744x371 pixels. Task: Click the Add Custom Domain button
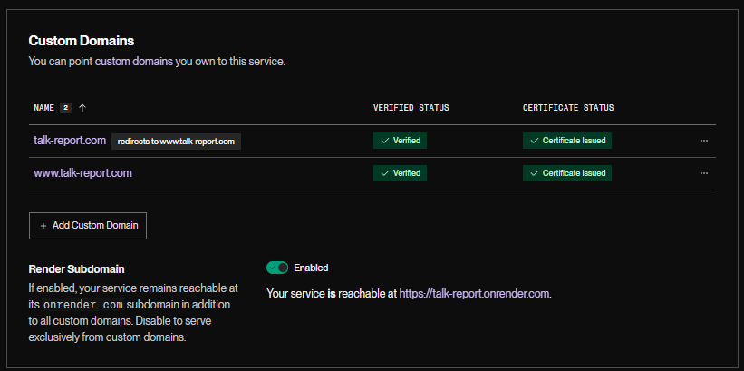click(88, 226)
